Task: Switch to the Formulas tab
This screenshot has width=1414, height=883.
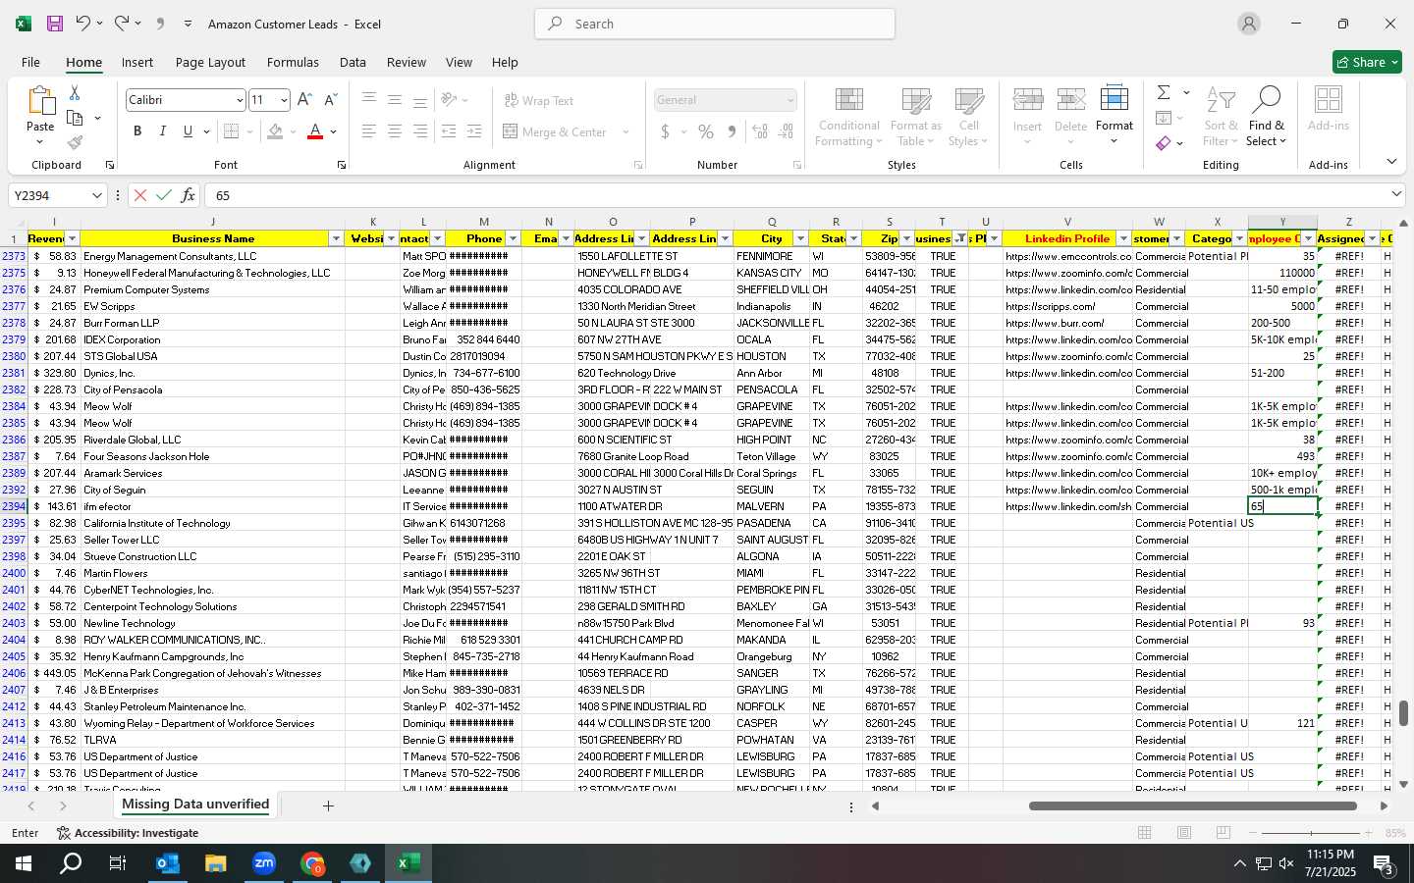Action: 293,62
